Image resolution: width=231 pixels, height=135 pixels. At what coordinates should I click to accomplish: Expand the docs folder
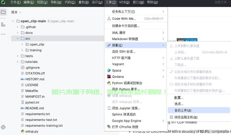pyautogui.click(x=18, y=33)
